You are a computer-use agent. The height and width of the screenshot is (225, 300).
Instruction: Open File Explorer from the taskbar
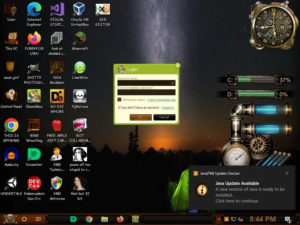105,219
